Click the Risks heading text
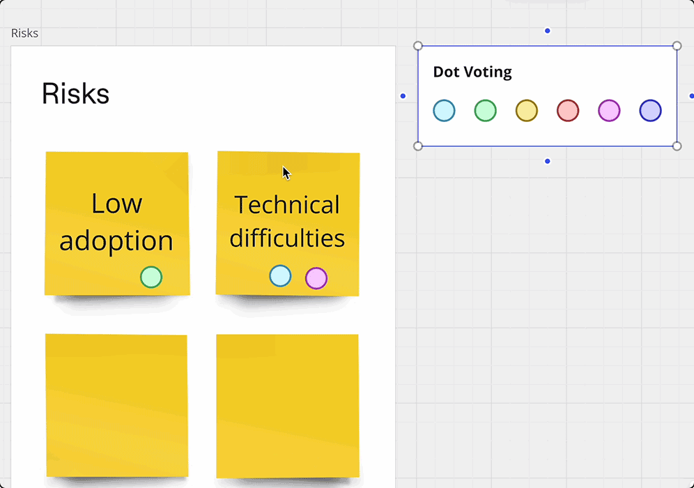The width and height of the screenshot is (694, 488). (75, 93)
